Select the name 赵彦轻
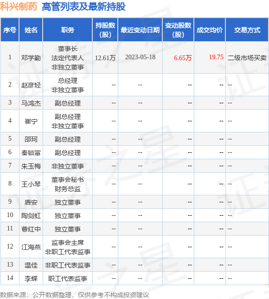Image resolution: width=269 pixels, height=299 pixels. click(x=31, y=85)
